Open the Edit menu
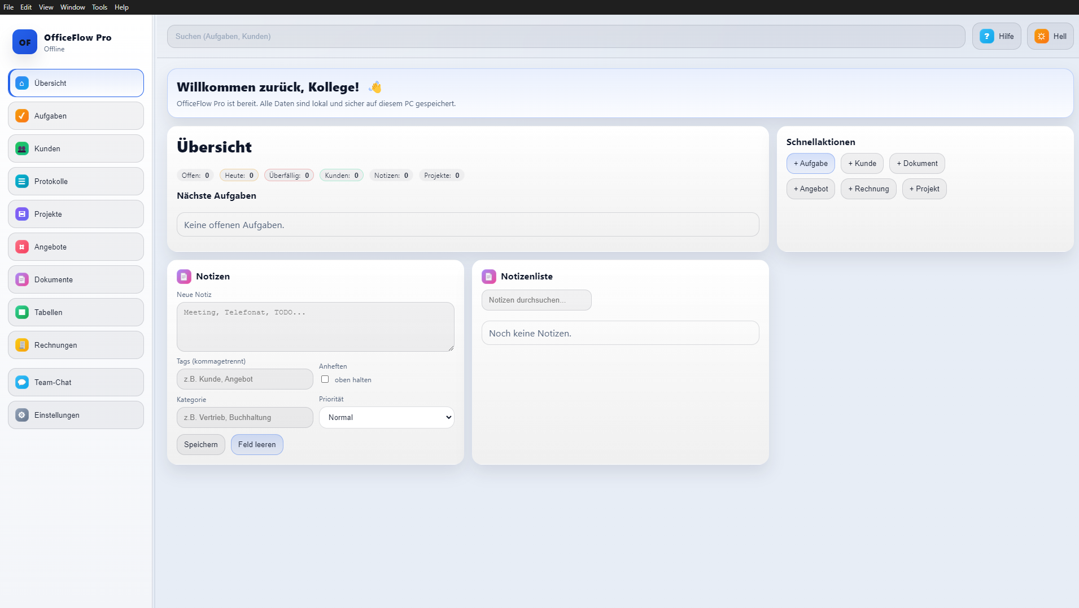This screenshot has height=608, width=1079. (26, 7)
